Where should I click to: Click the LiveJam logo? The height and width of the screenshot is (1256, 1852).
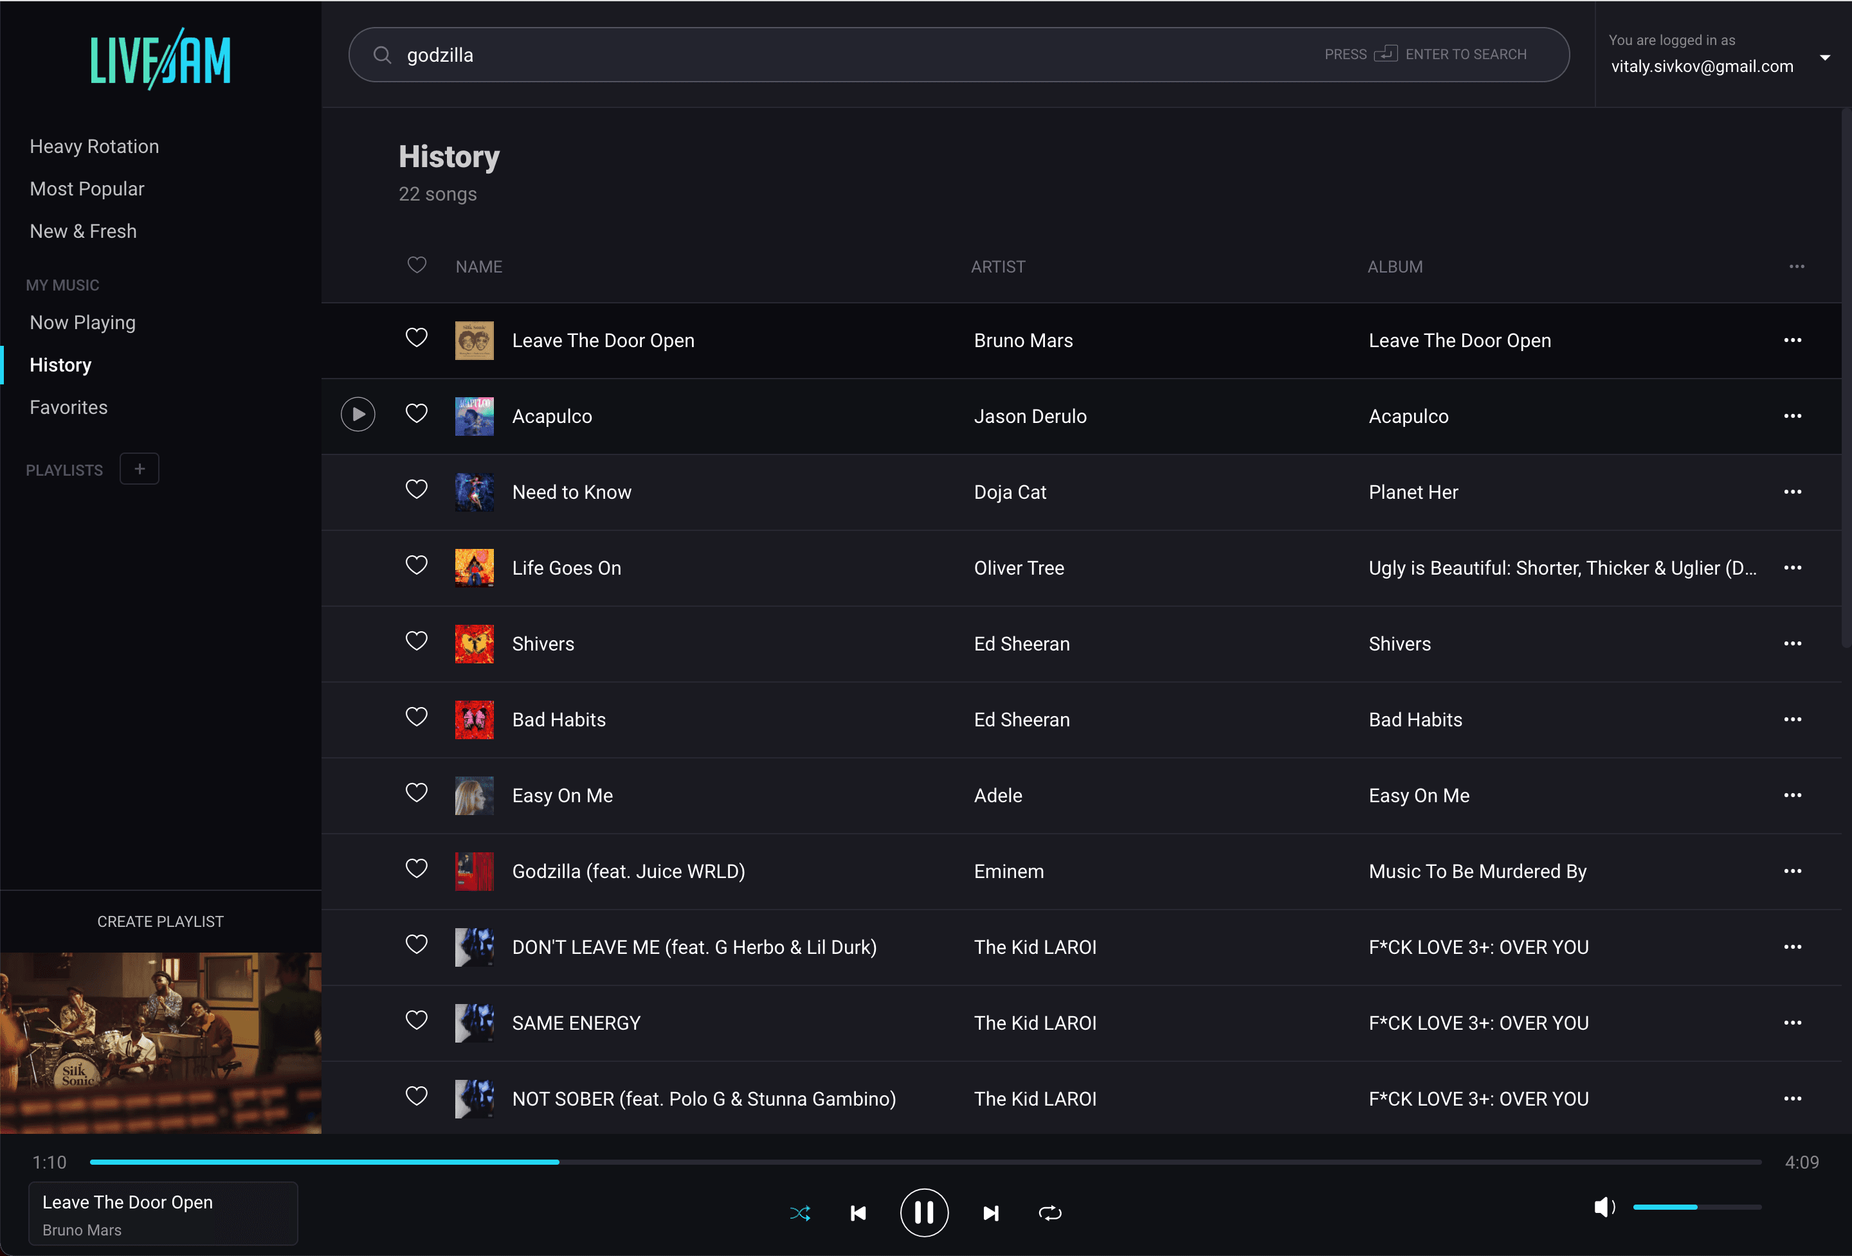(x=160, y=59)
